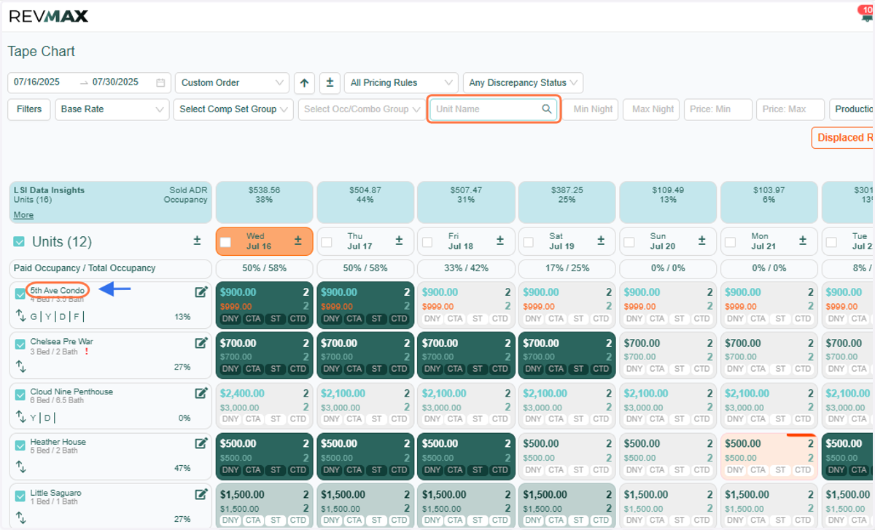The height and width of the screenshot is (530, 875).
Task: Open the Base Rate dropdown
Action: 112,109
